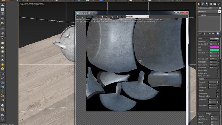Click the show end result toggle icon
Viewport: 222px width, 125px height.
205,34
